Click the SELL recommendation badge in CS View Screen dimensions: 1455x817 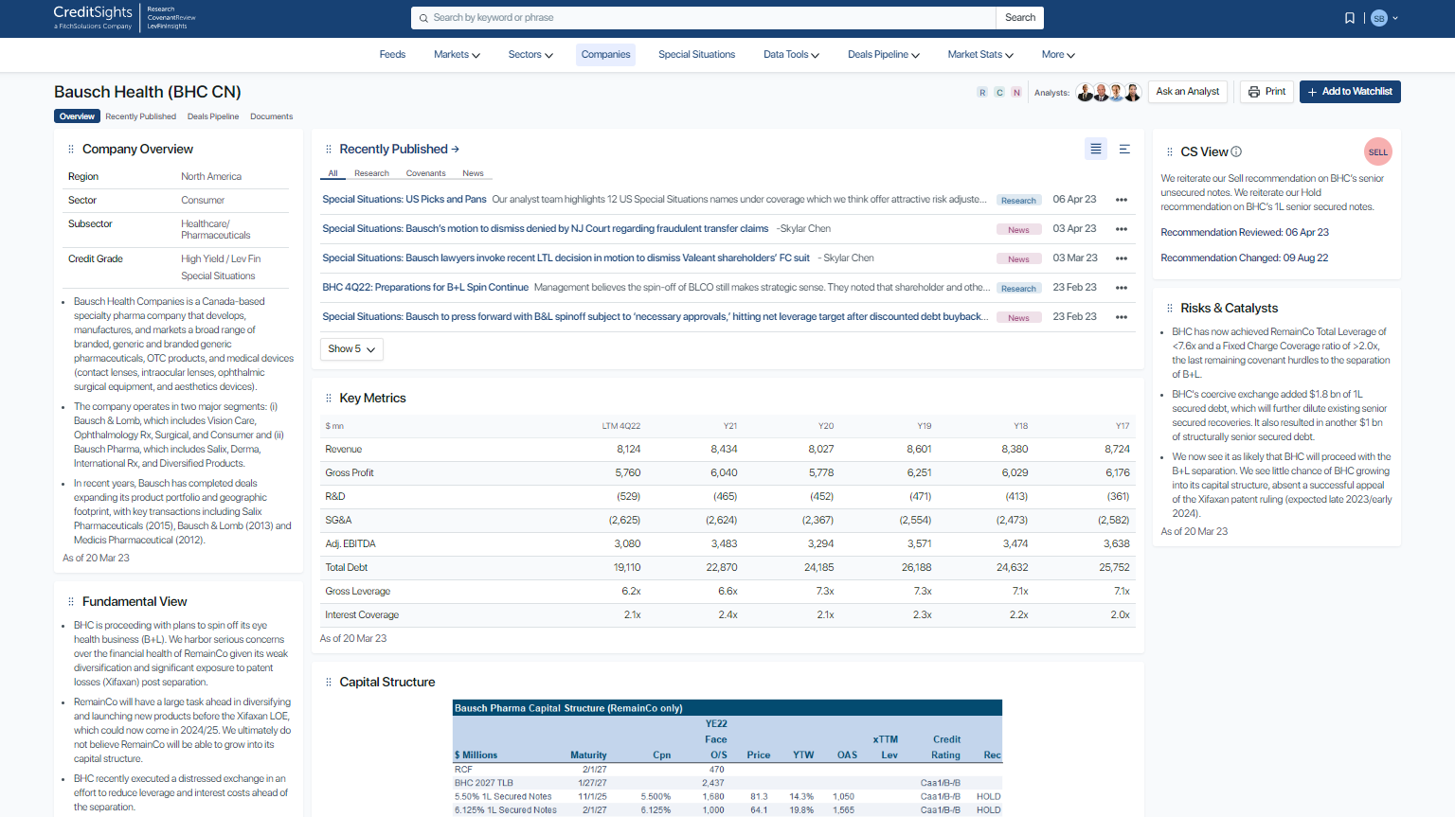tap(1378, 151)
